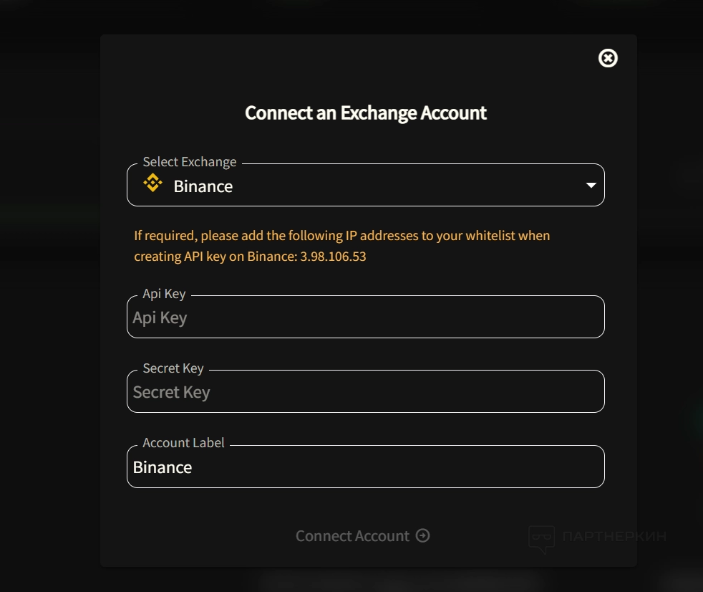Click the small "Account Label" floating label
This screenshot has width=703, height=592.
point(183,443)
